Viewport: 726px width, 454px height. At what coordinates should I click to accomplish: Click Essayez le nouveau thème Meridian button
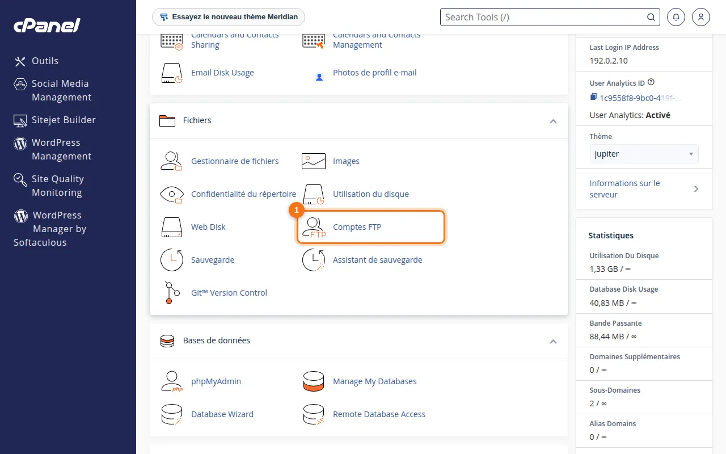point(229,17)
